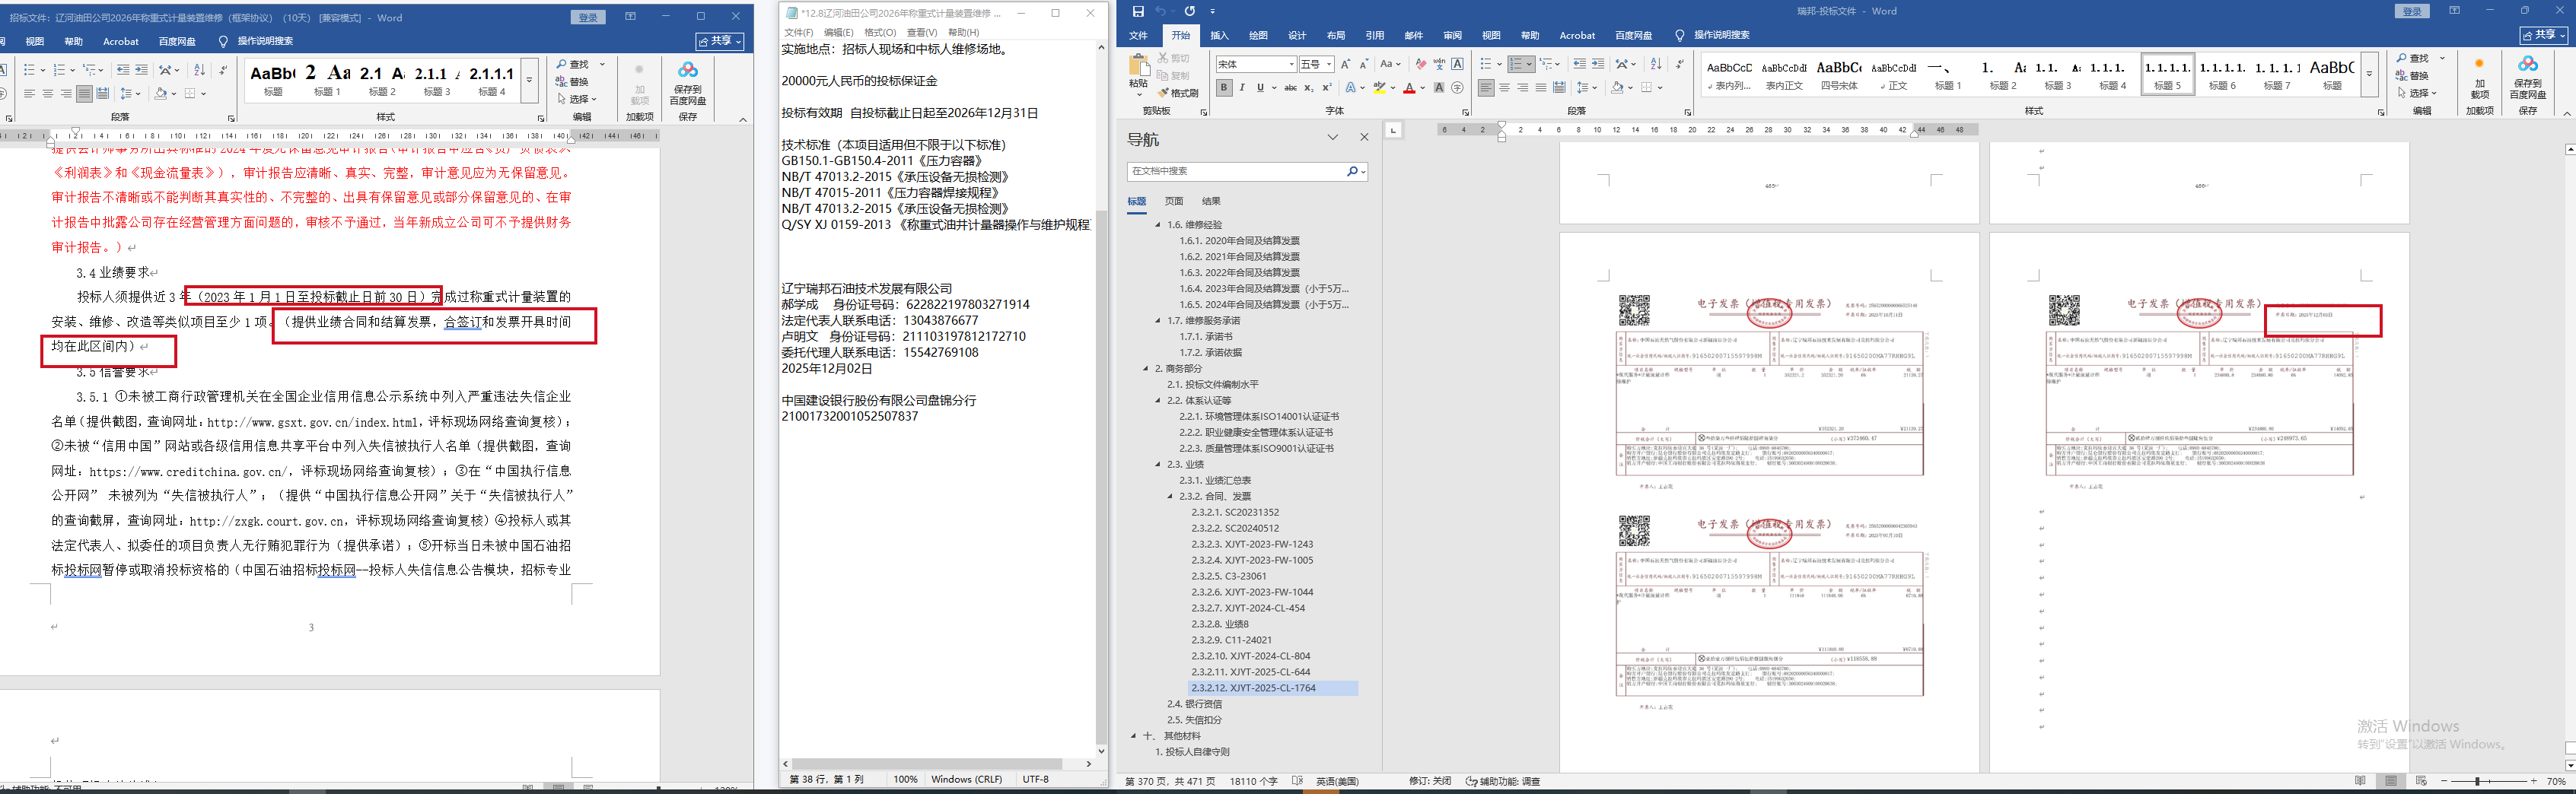The image size is (2576, 794).
Task: Toggle Bold in the right Word ribbon
Action: pyautogui.click(x=1224, y=88)
